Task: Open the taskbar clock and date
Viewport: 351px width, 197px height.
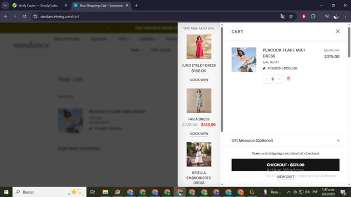Action: [x=329, y=192]
